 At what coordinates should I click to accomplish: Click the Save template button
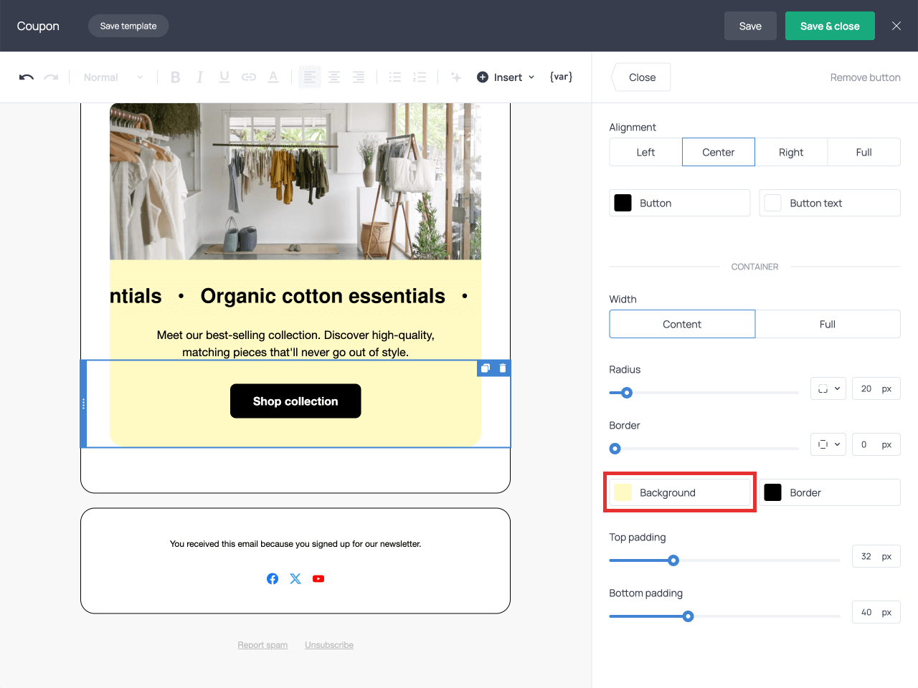[x=128, y=26]
